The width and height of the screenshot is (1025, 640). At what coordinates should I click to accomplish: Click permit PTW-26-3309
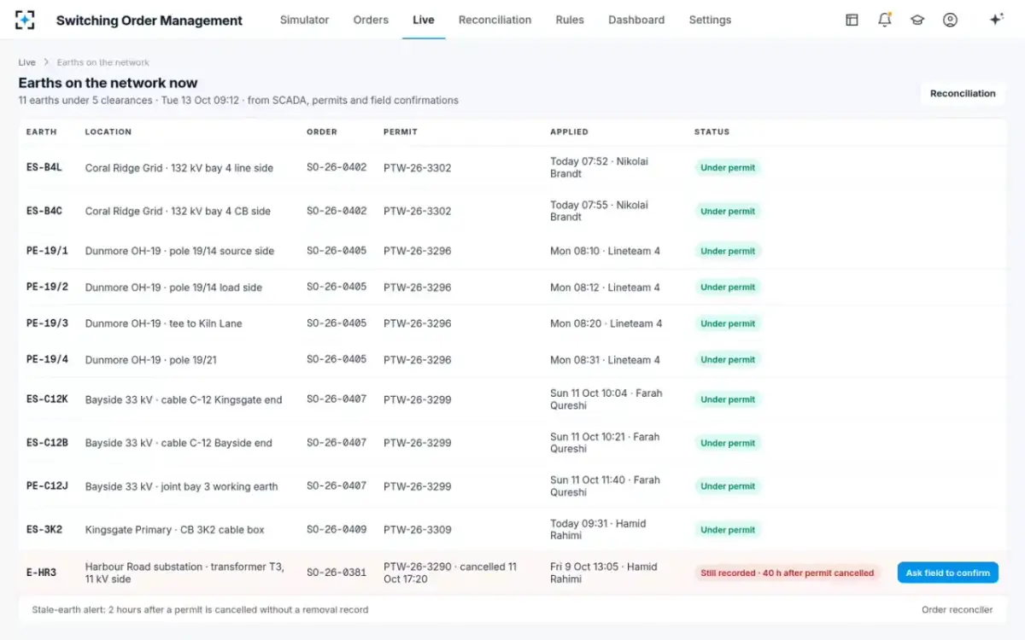pos(417,530)
